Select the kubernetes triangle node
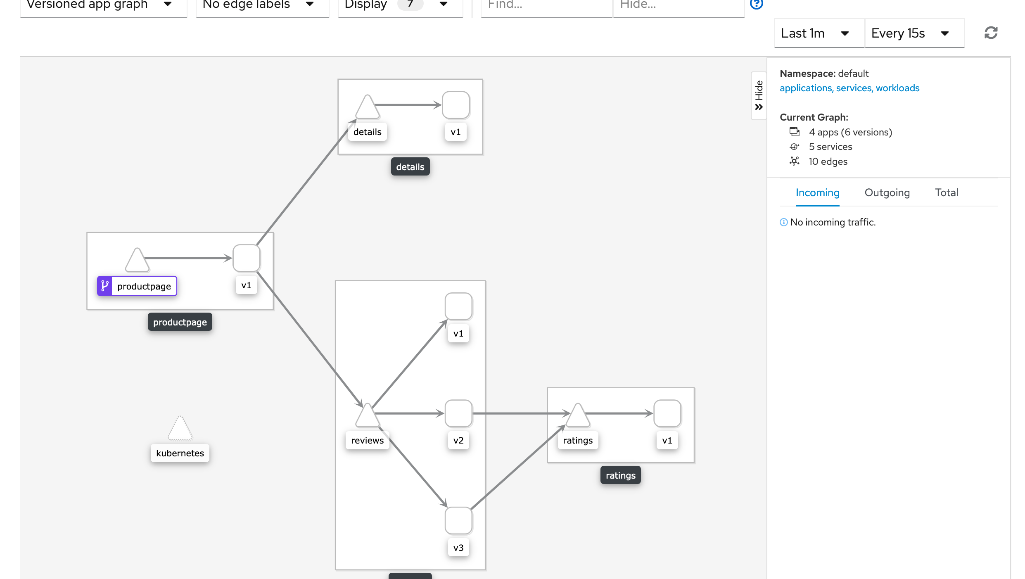 [x=180, y=430]
